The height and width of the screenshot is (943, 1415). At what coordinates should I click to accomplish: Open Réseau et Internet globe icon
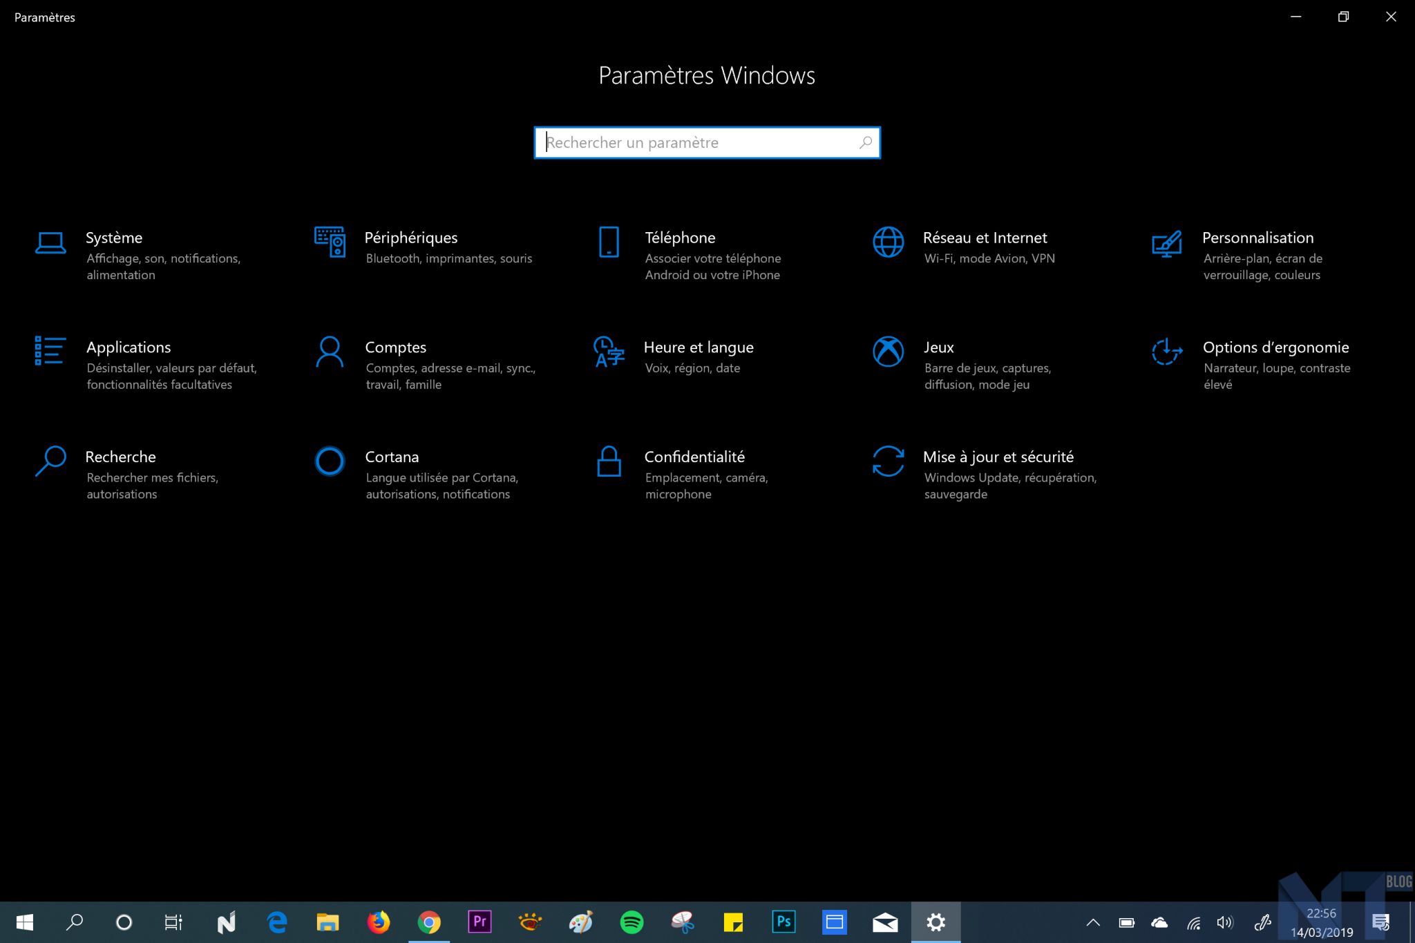pos(888,242)
